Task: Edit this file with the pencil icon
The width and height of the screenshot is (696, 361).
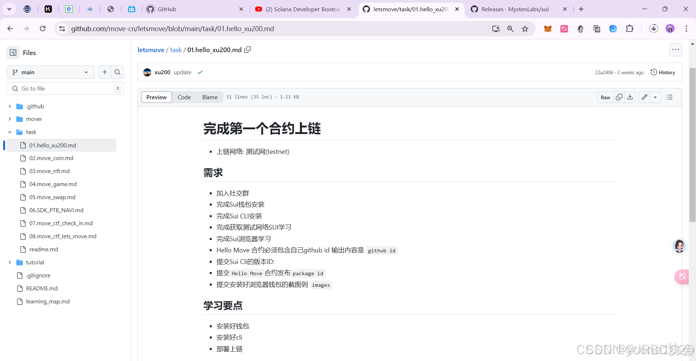Action: click(644, 97)
